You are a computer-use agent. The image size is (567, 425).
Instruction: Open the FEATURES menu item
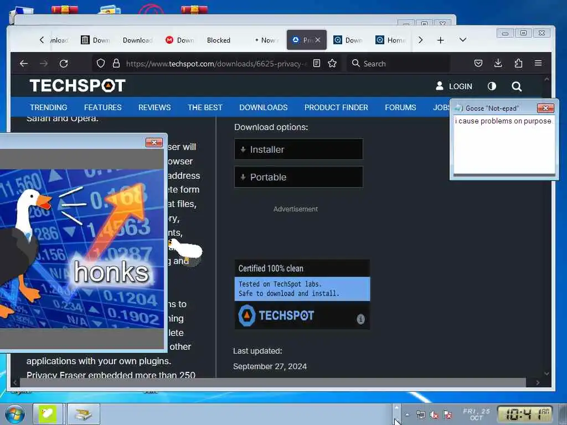pos(102,107)
